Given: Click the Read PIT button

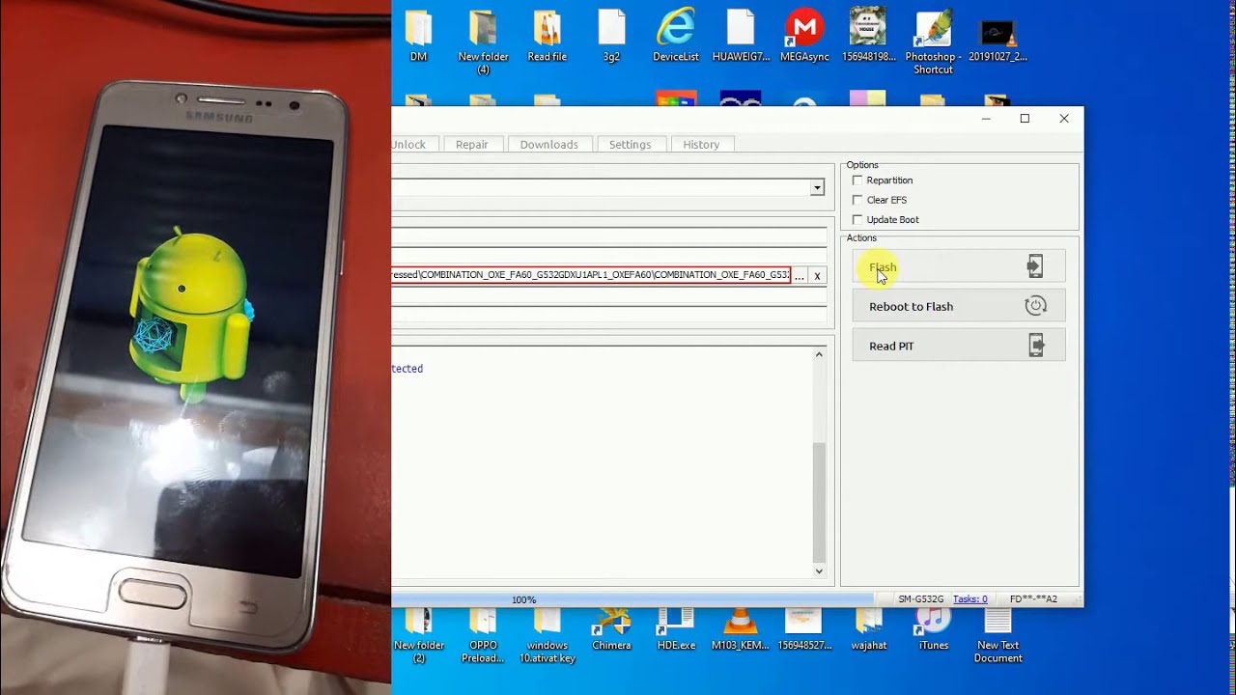Looking at the screenshot, I should click(958, 346).
